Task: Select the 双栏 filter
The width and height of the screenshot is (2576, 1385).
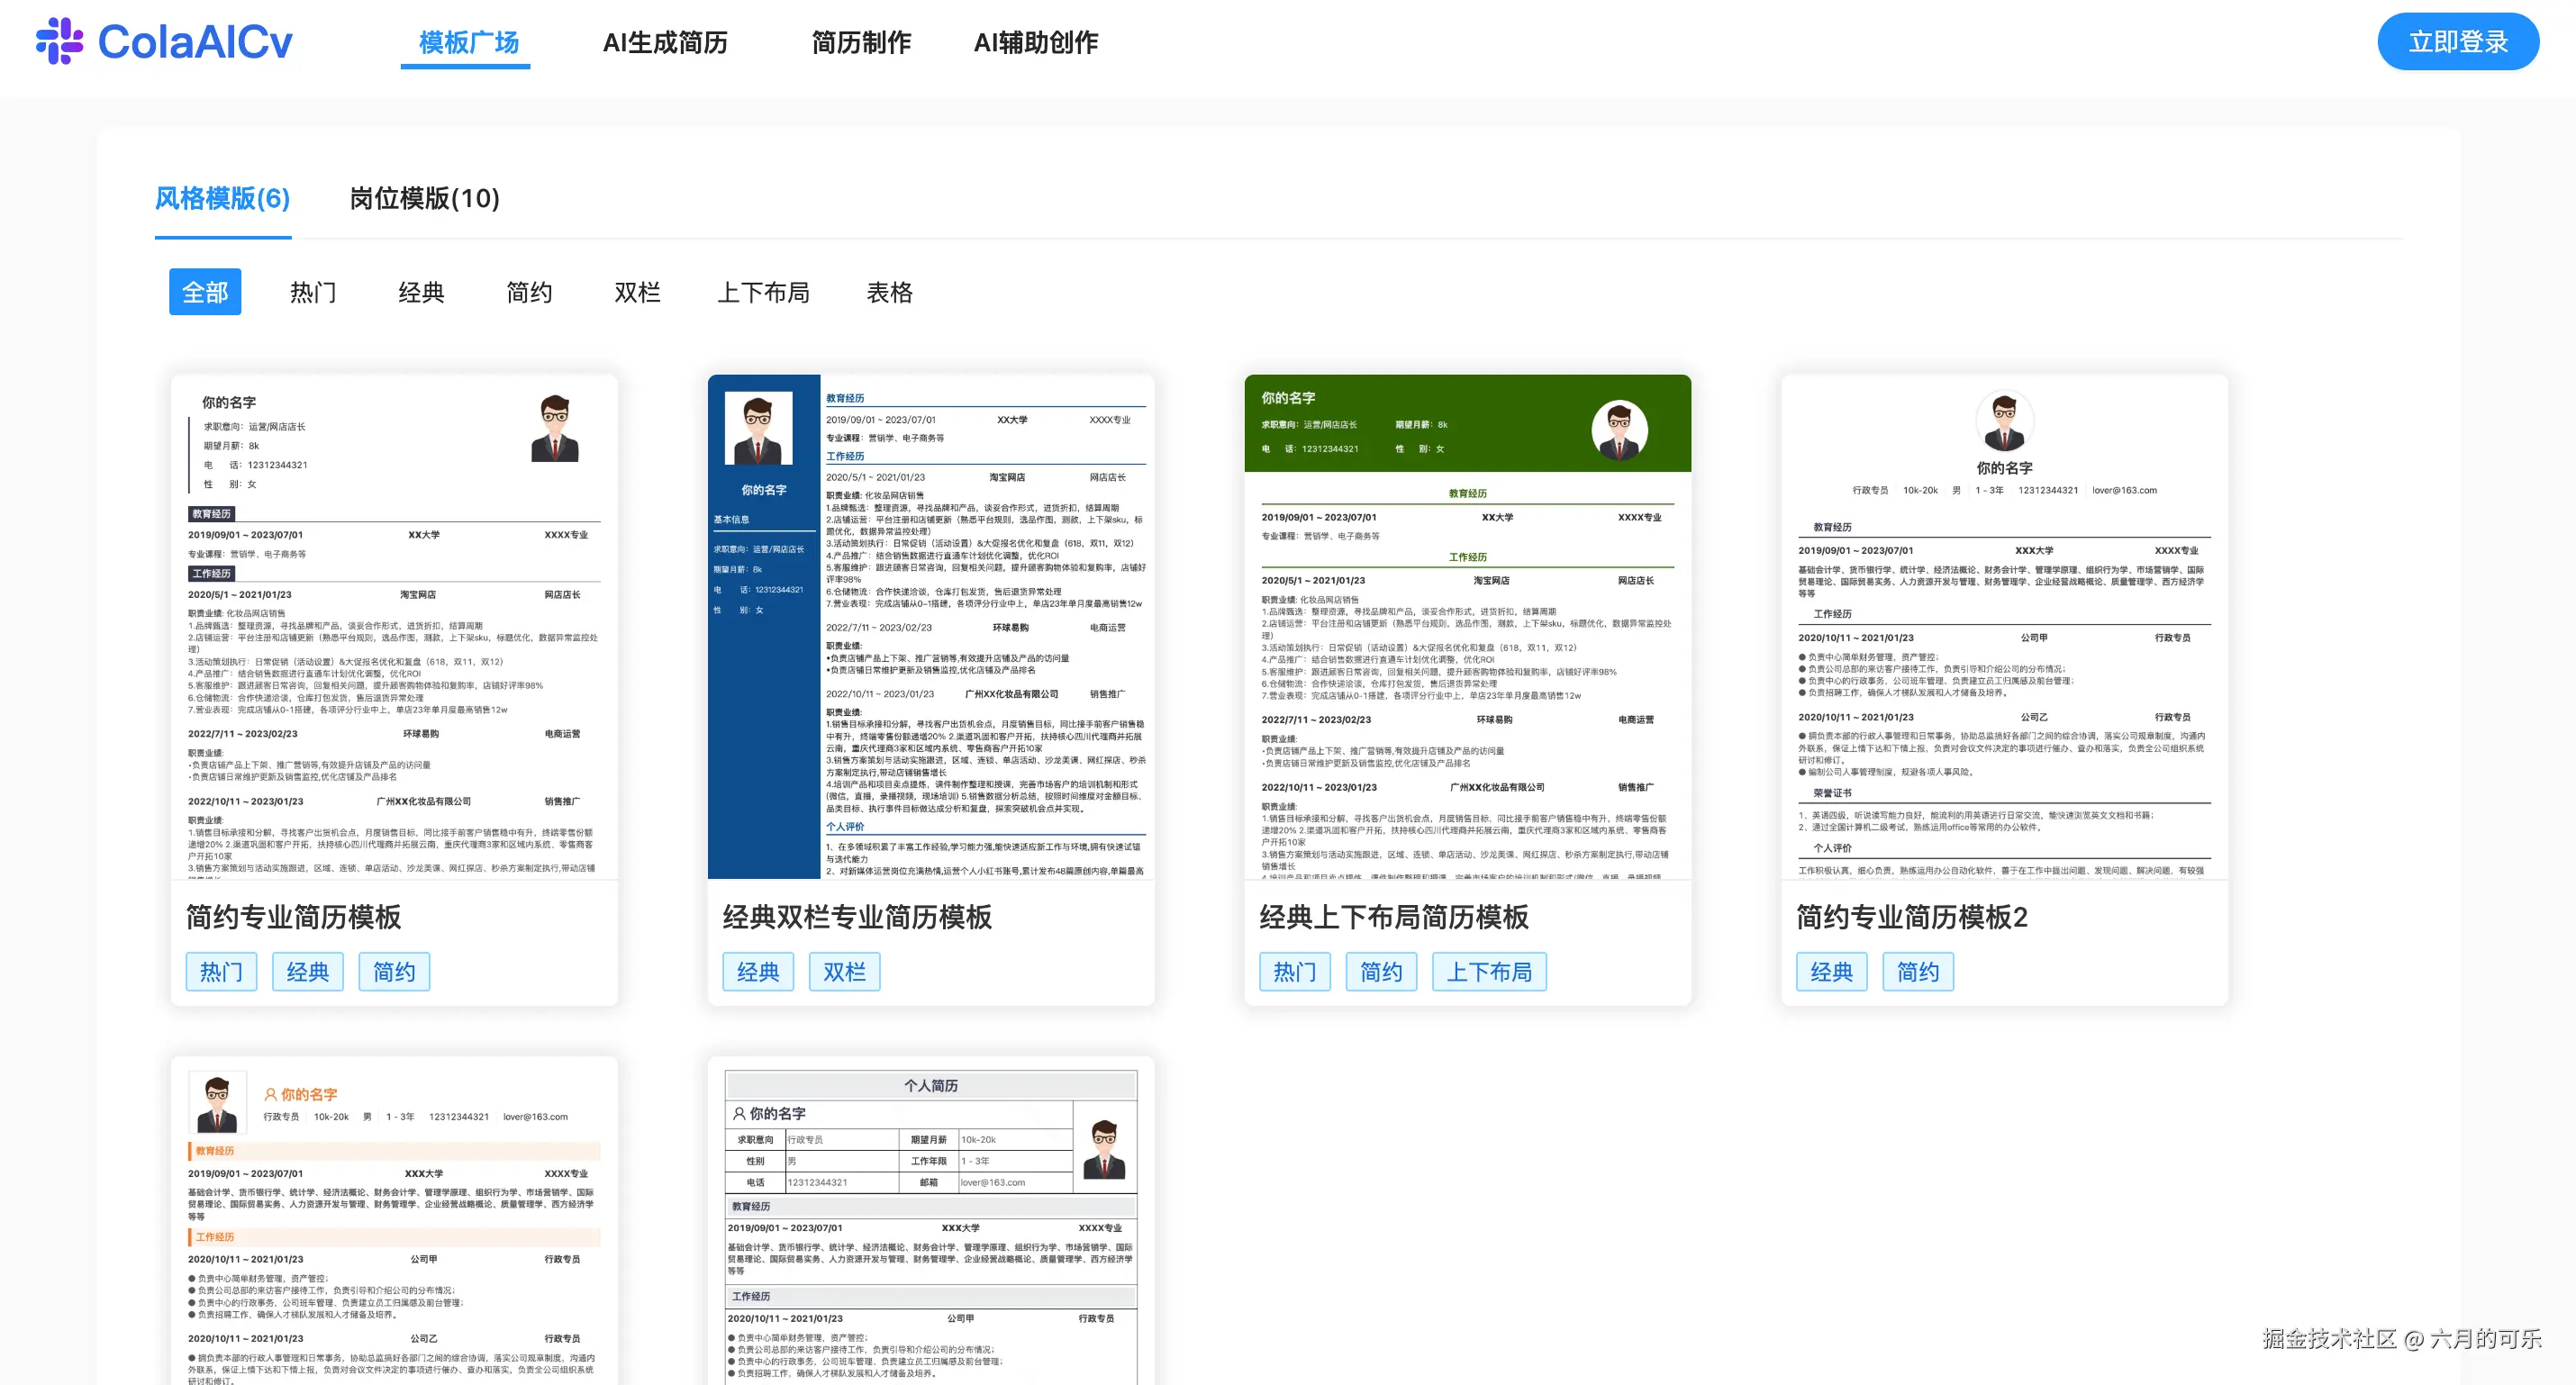Action: pos(636,292)
